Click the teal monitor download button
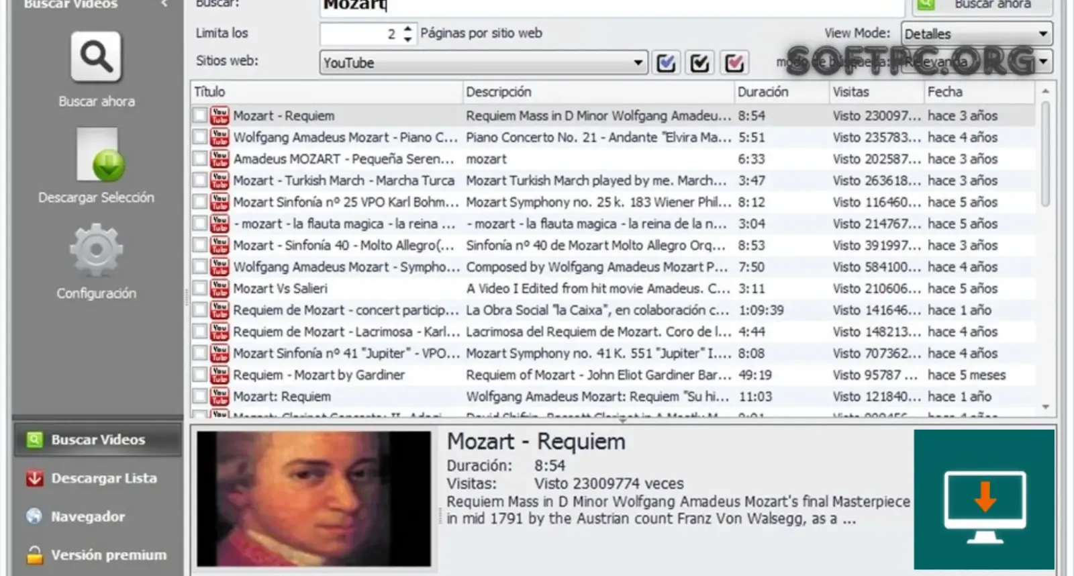Image resolution: width=1074 pixels, height=576 pixels. (x=984, y=500)
